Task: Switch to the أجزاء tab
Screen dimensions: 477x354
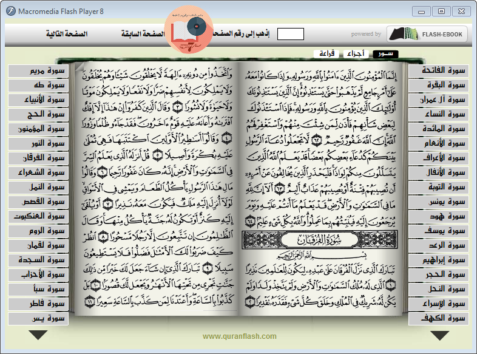Action: pos(356,54)
